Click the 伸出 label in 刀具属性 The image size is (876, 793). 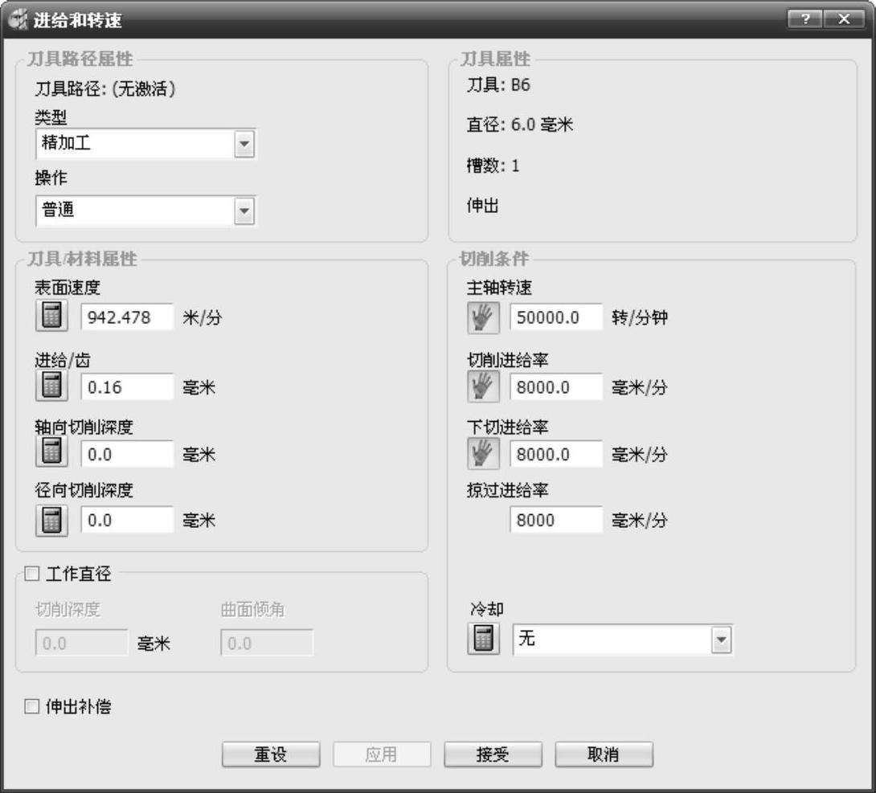coord(482,206)
